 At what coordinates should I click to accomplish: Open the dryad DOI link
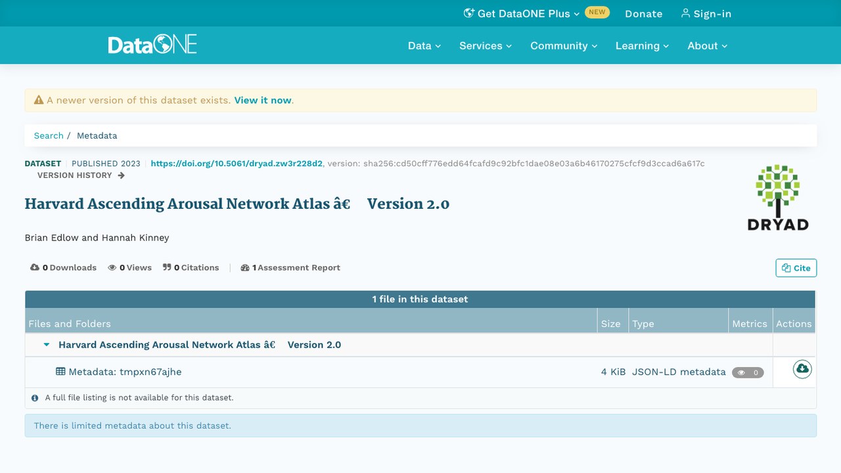click(237, 164)
